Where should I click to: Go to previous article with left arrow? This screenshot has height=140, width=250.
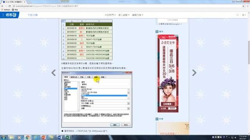click(x=54, y=73)
